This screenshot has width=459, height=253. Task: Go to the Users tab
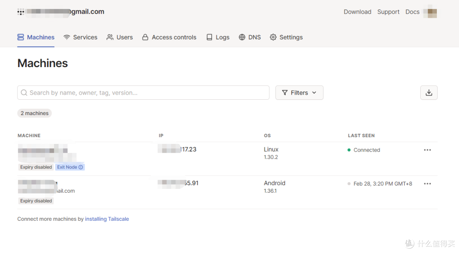pos(119,37)
